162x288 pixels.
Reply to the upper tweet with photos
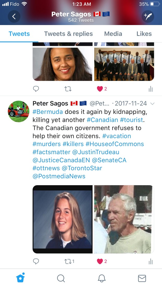click(36, 89)
